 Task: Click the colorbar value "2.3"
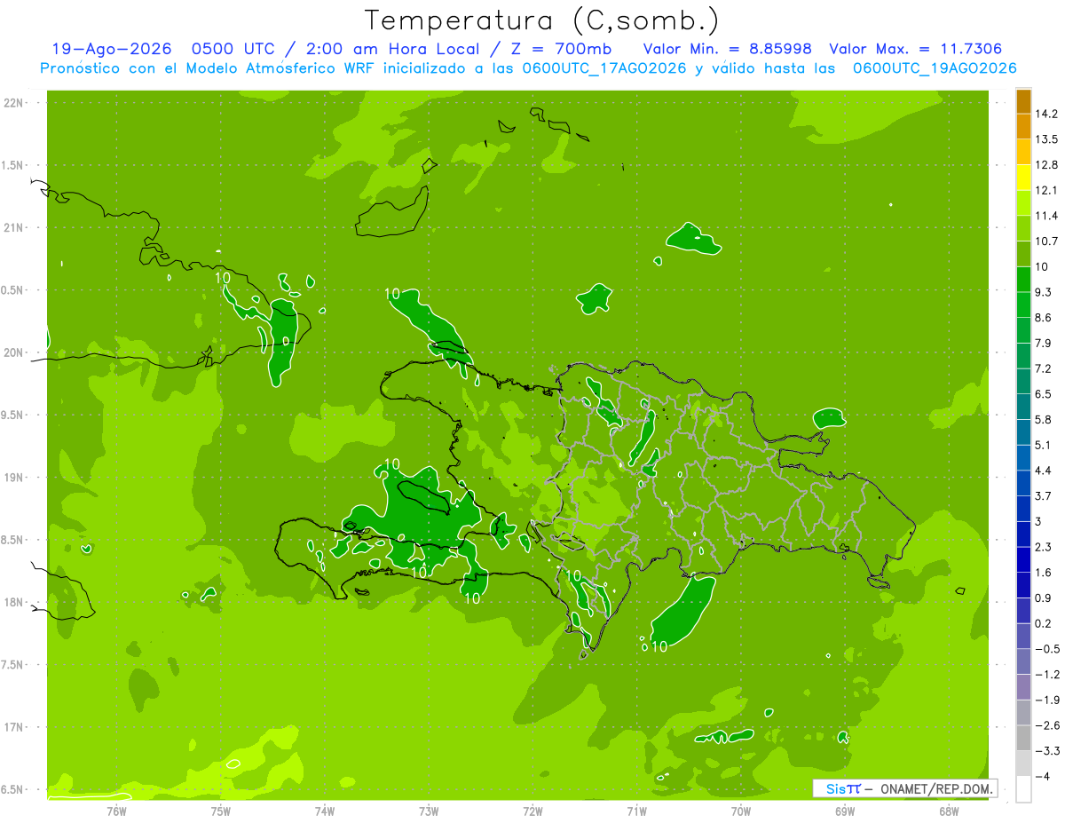(x=1044, y=547)
